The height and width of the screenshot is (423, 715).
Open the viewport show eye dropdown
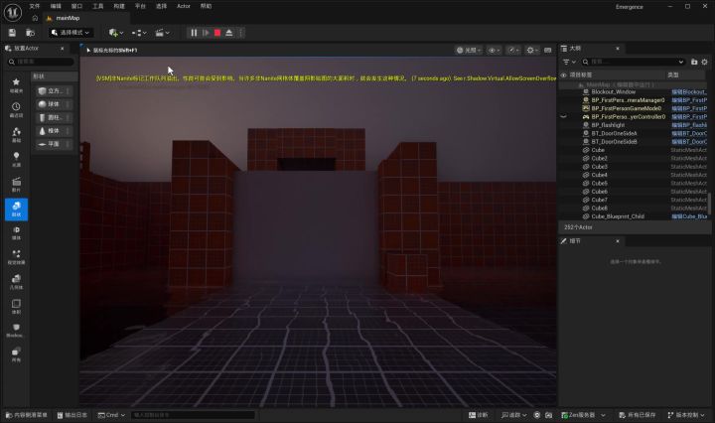[495, 50]
